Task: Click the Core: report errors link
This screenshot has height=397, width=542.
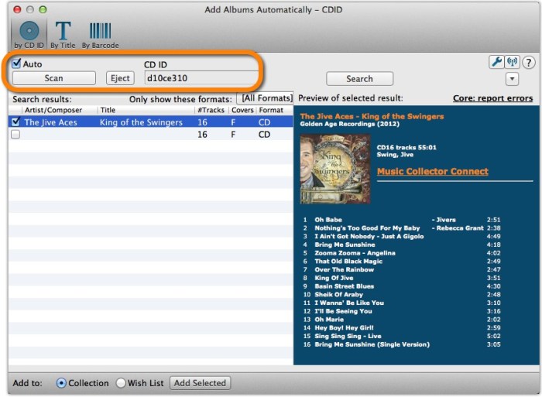Action: [492, 98]
